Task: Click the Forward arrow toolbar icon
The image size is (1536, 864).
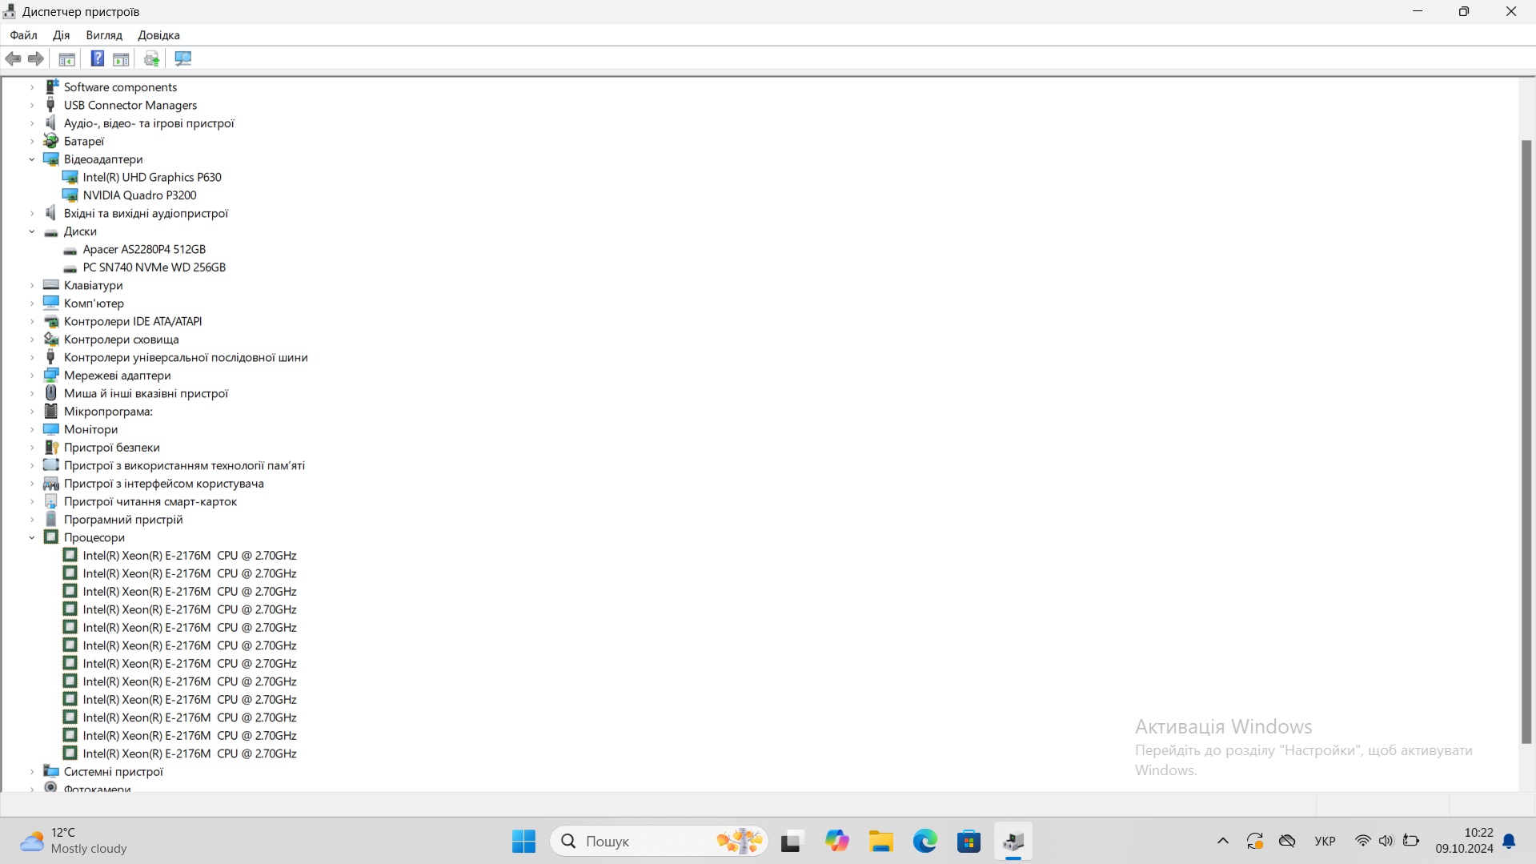Action: 35,58
